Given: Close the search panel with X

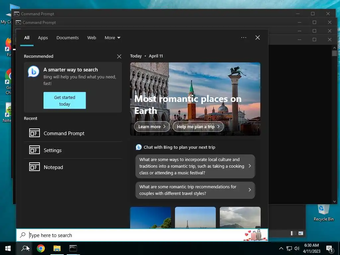Looking at the screenshot, I should click(258, 38).
